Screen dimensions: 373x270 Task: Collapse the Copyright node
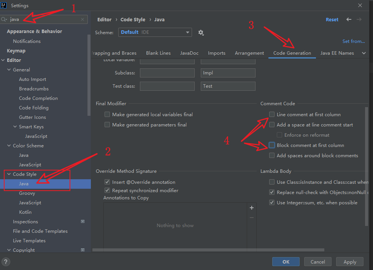(9, 250)
